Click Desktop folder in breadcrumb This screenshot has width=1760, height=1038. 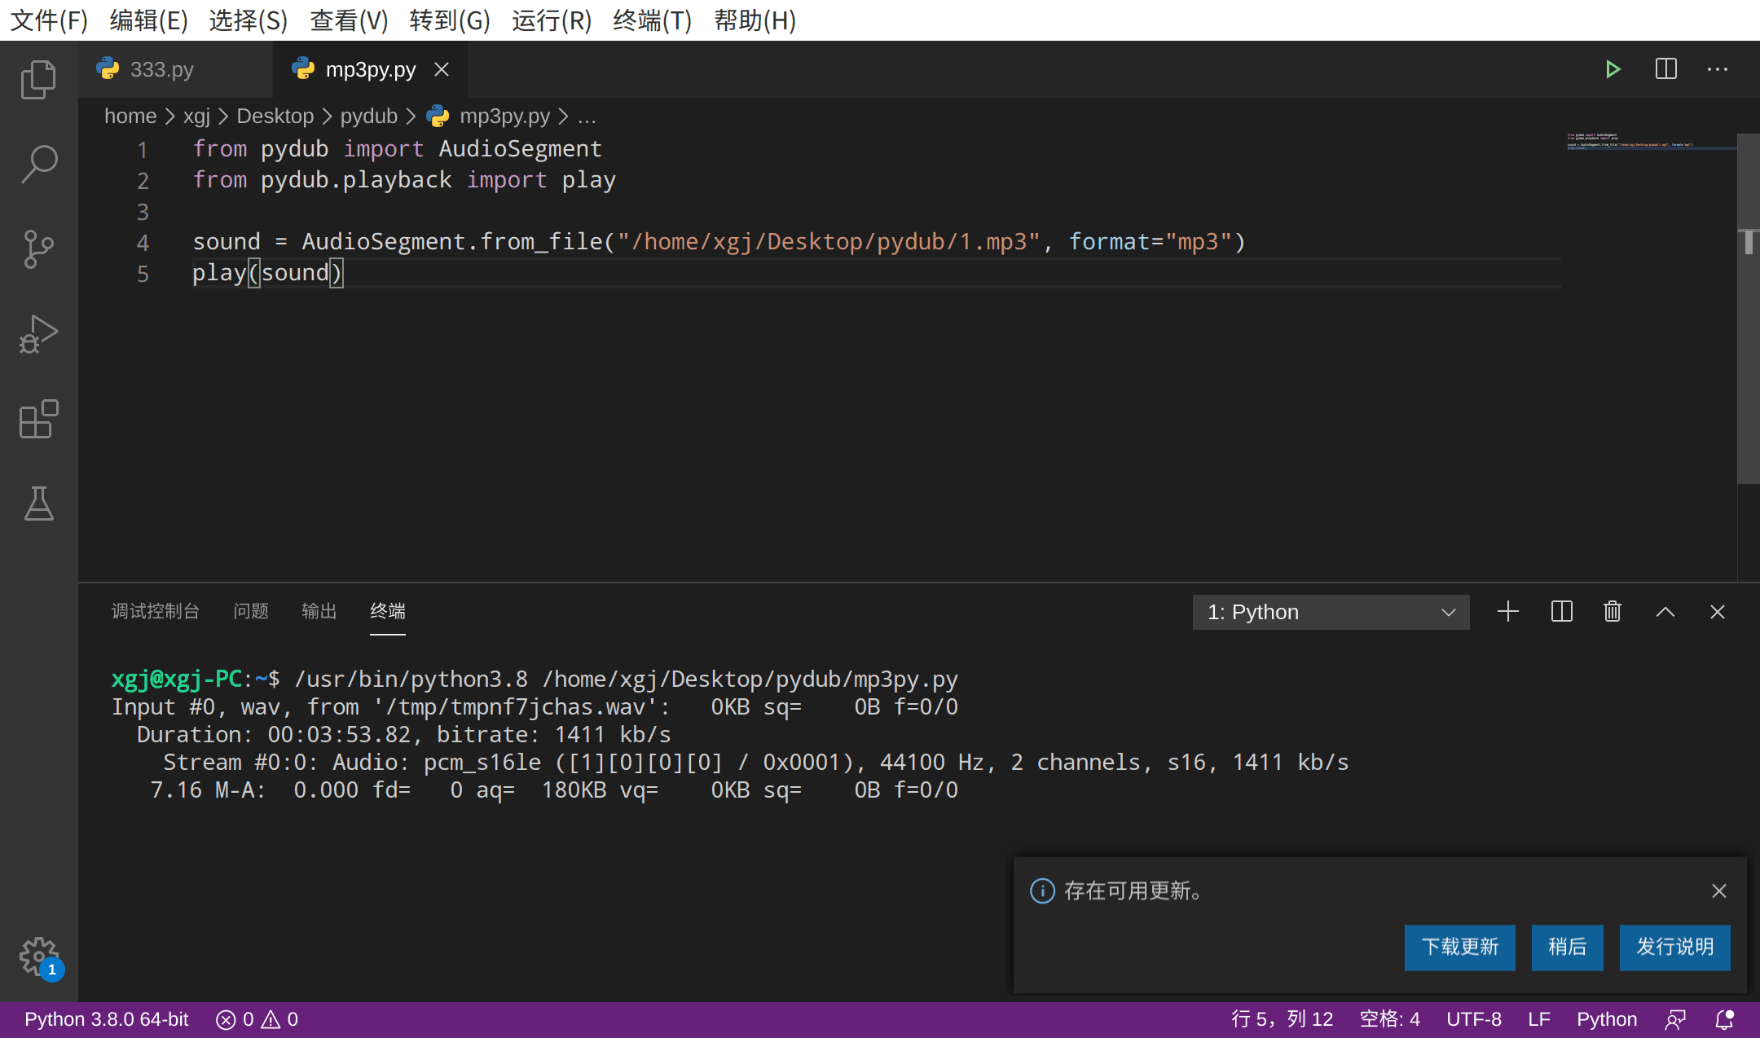(275, 116)
